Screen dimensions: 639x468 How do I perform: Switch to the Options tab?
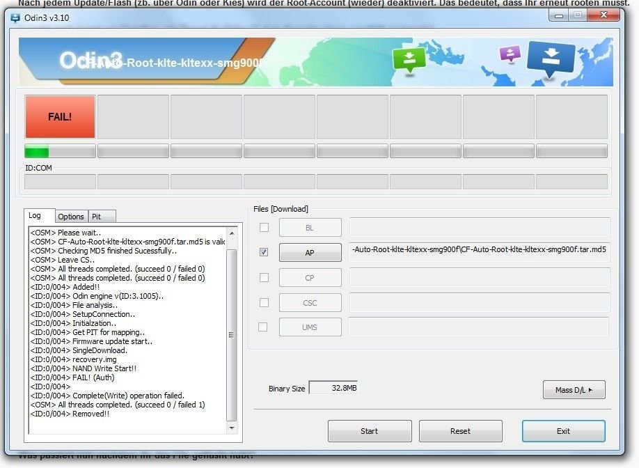[x=71, y=217]
